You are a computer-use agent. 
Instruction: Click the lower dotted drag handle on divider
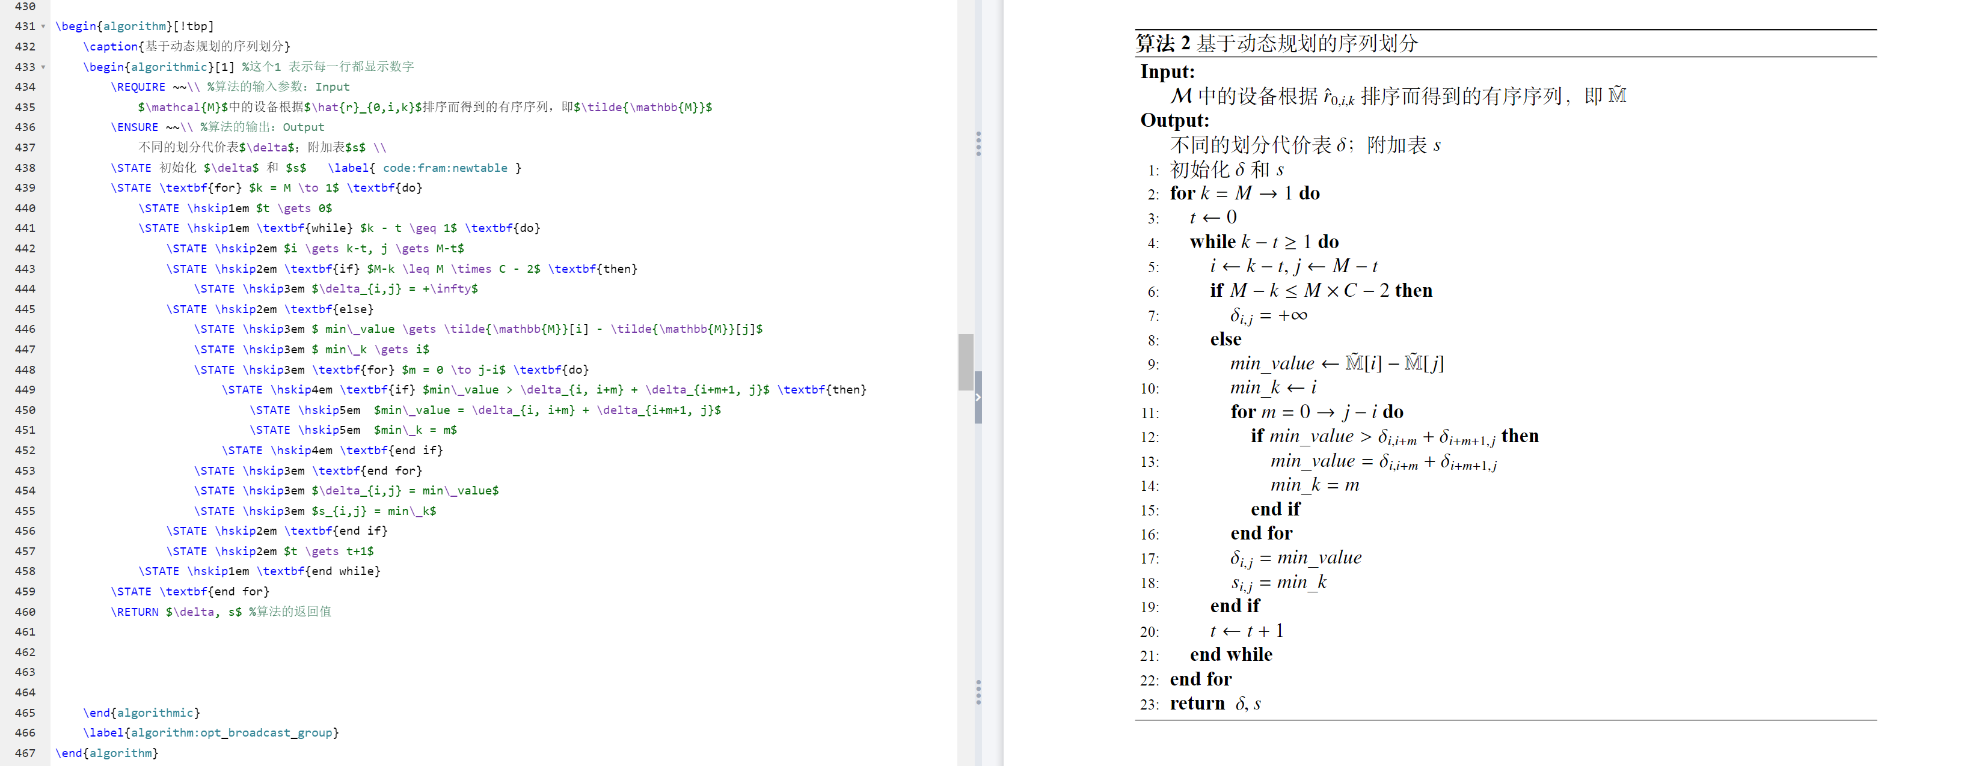coord(978,692)
